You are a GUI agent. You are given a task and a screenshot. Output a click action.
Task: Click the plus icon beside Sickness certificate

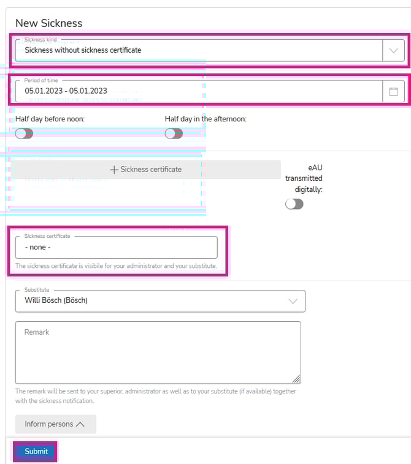pos(113,170)
